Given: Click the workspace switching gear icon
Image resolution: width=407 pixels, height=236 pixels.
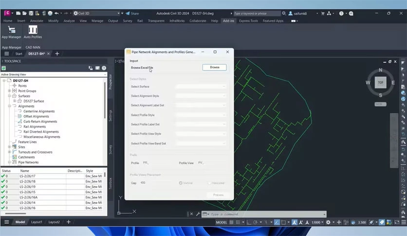Looking at the screenshot, I should click(x=328, y=222).
